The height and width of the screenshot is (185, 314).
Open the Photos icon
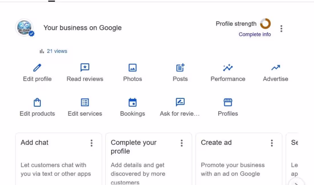[x=132, y=68]
